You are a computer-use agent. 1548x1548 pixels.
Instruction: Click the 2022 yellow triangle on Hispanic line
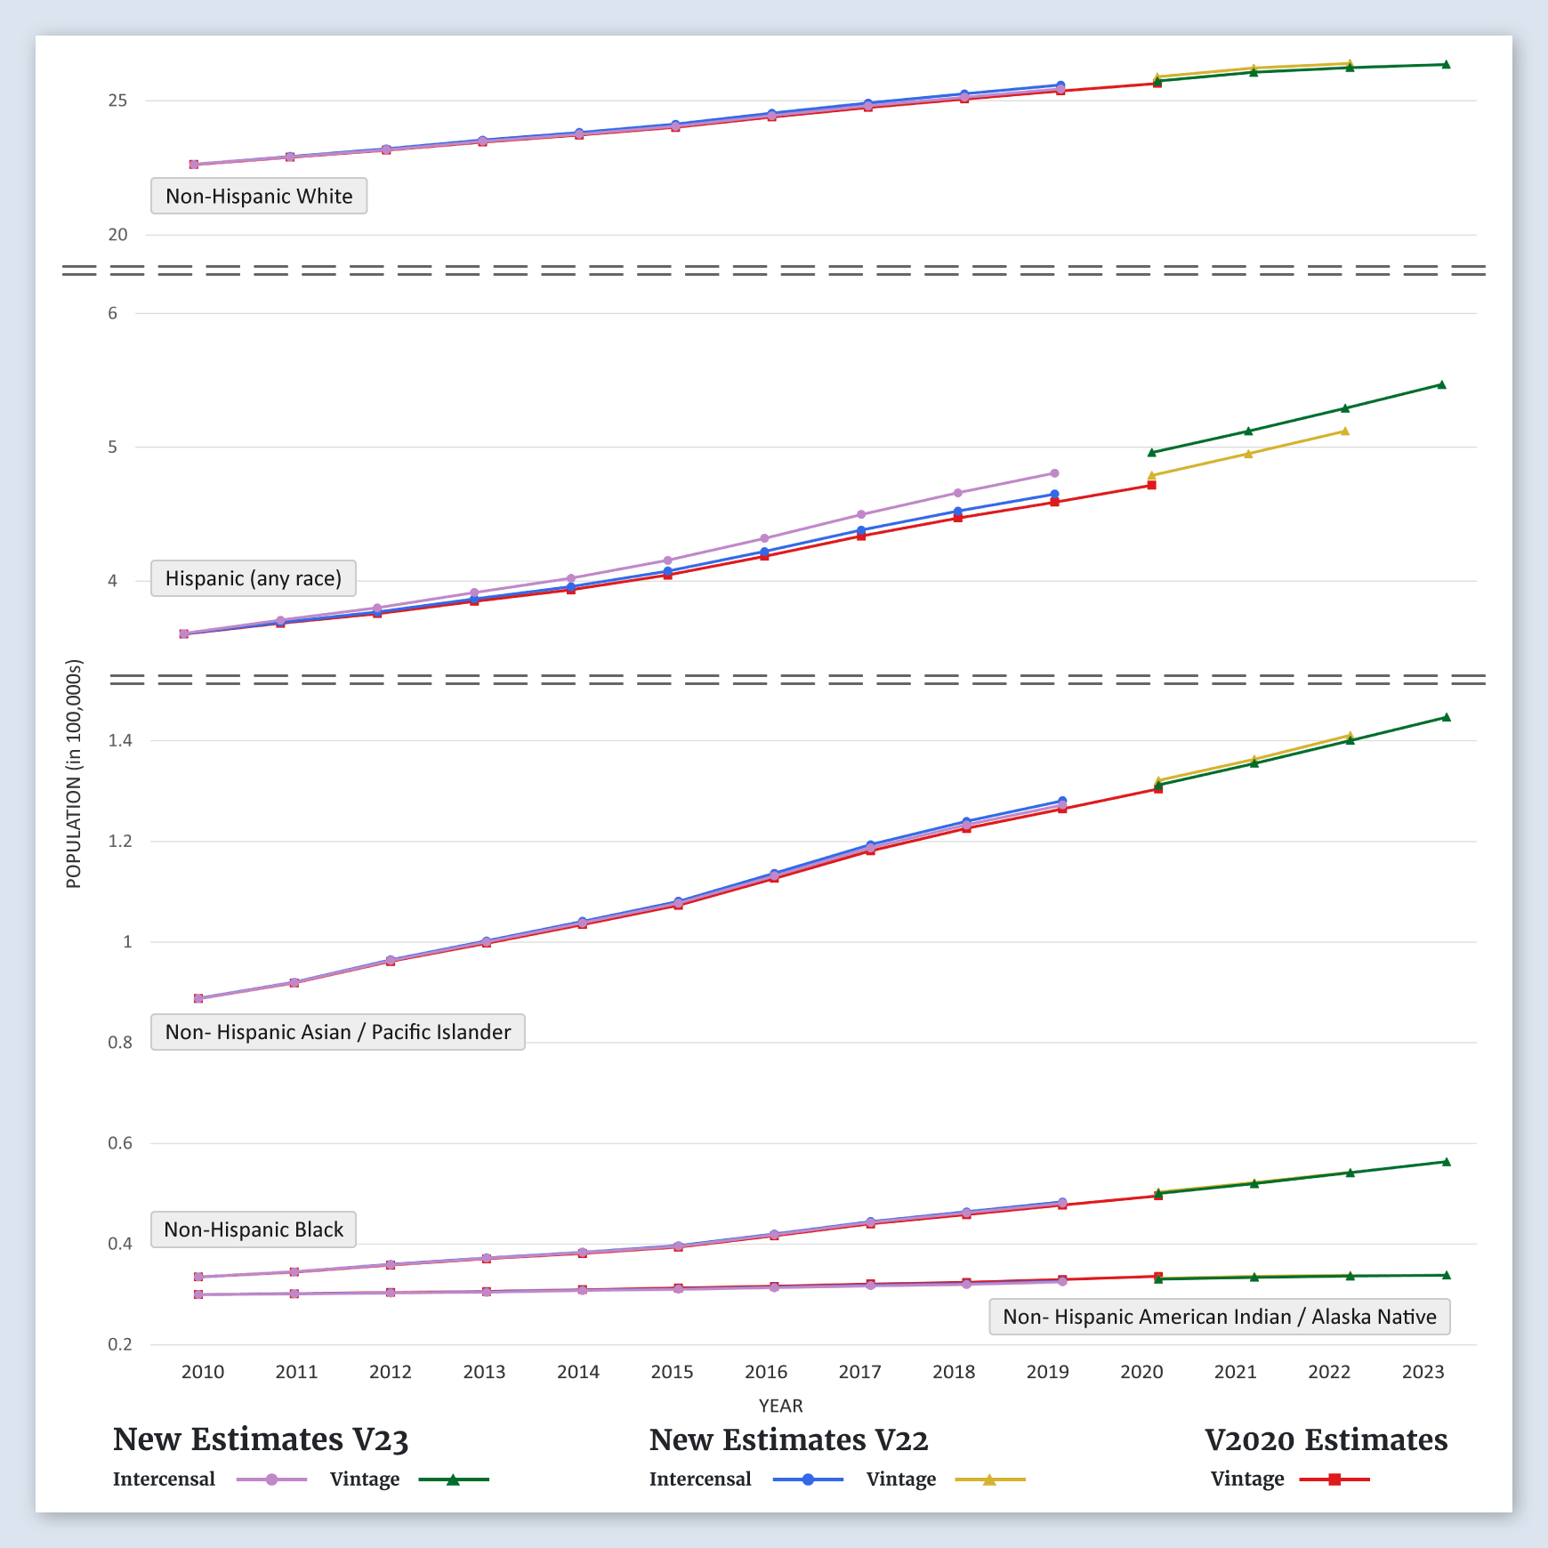pyautogui.click(x=1345, y=431)
